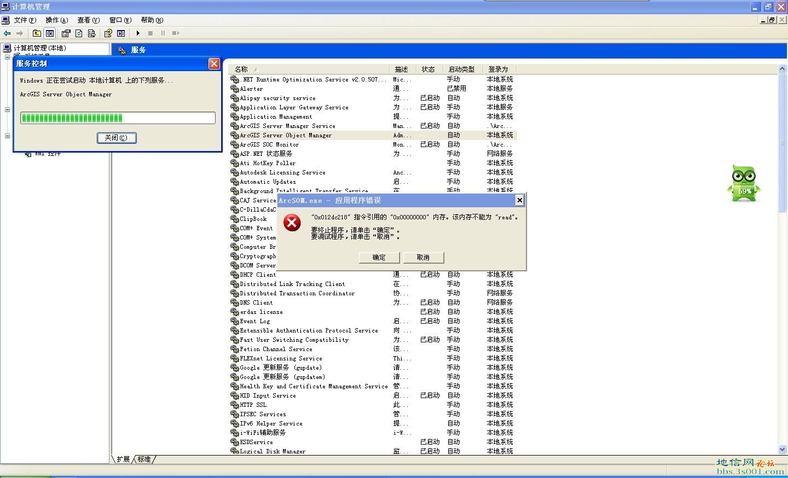Select the erdas license service
The width and height of the screenshot is (788, 478).
[x=373, y=312]
